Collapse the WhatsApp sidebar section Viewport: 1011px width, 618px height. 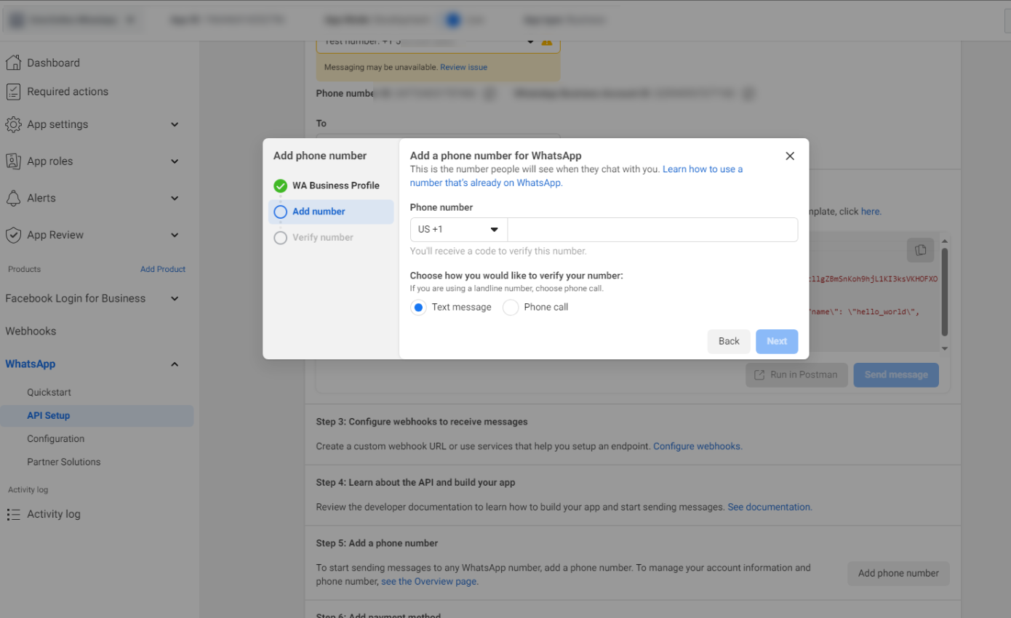[175, 364]
